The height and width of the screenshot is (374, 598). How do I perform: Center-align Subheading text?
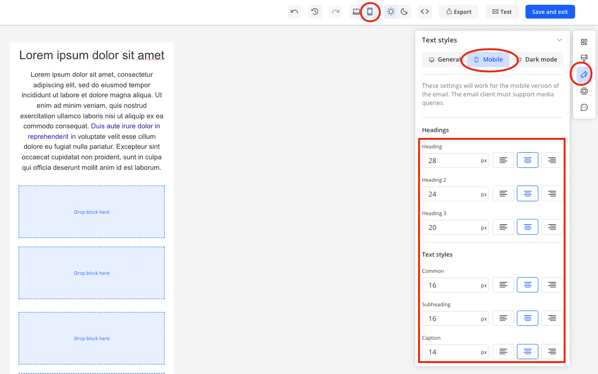pyautogui.click(x=527, y=318)
